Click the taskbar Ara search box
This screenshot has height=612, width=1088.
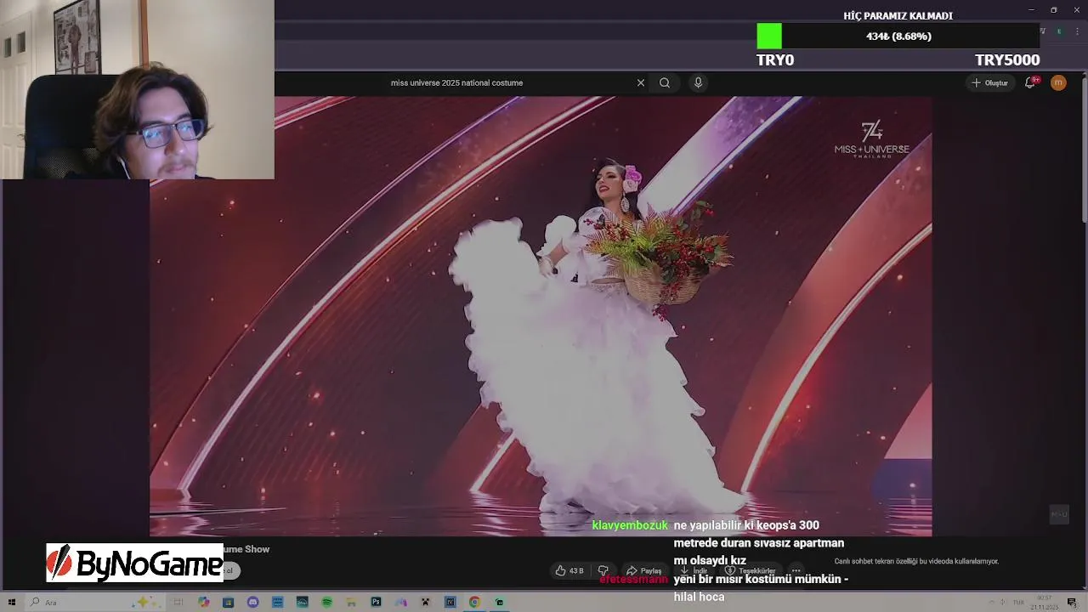point(93,602)
